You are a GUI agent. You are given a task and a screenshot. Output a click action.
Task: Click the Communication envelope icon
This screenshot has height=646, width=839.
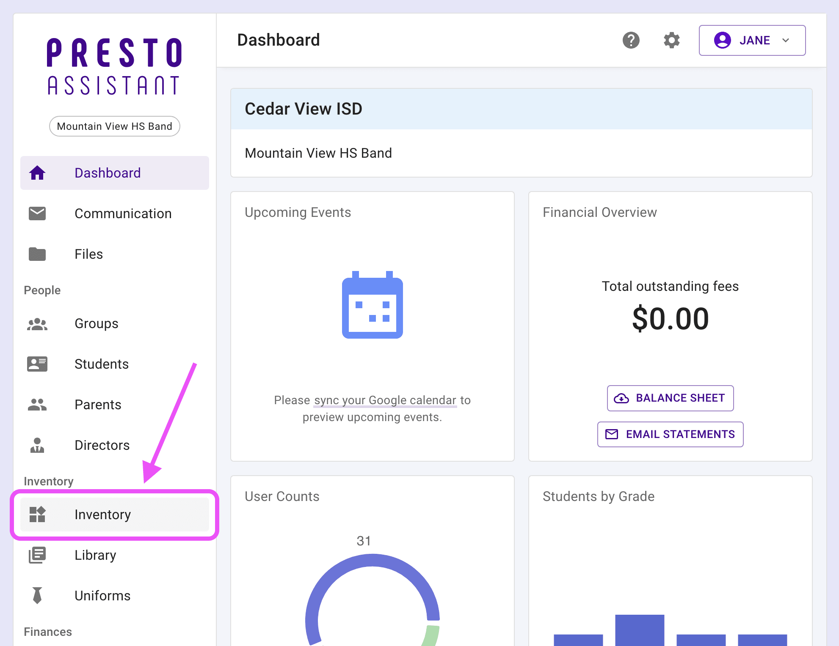click(x=37, y=214)
